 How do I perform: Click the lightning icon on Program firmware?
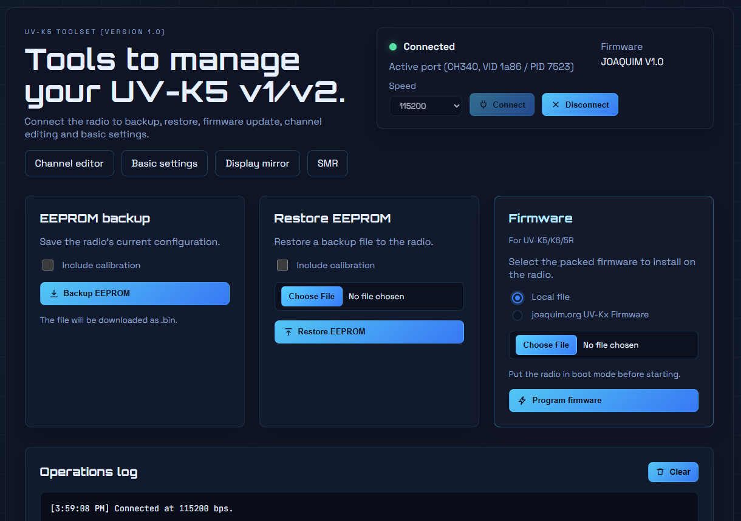(x=523, y=401)
